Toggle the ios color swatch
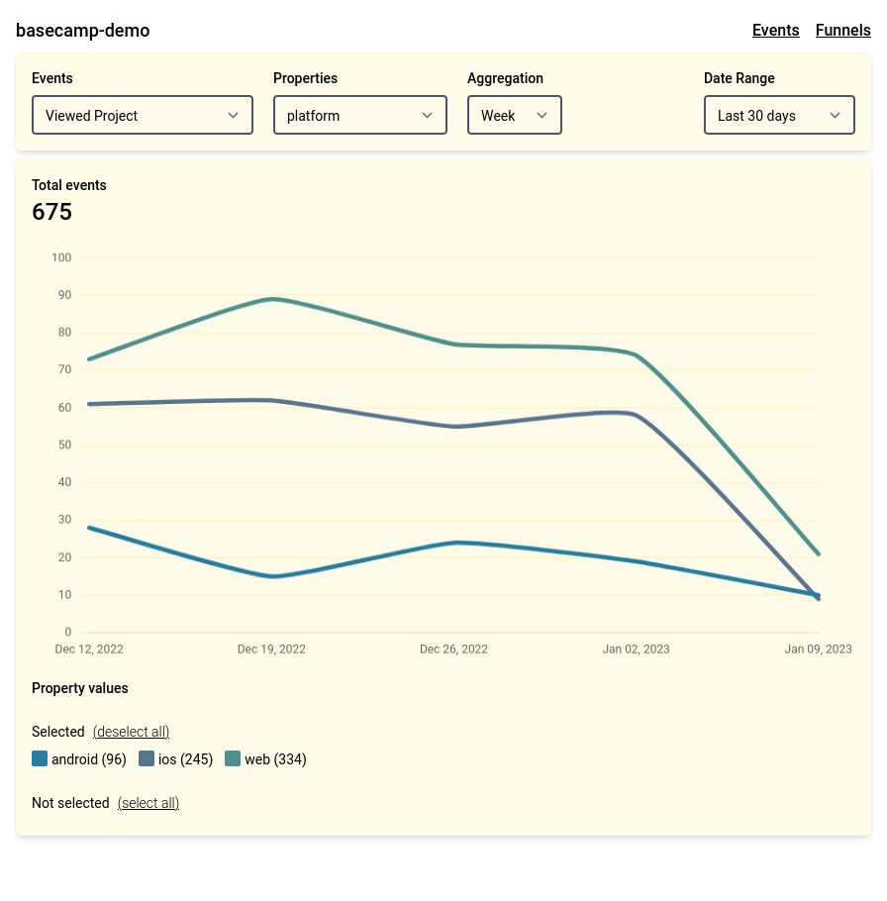This screenshot has width=887, height=901. 147,758
